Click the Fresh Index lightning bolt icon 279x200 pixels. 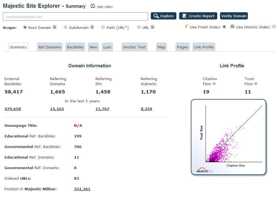click(x=186, y=26)
